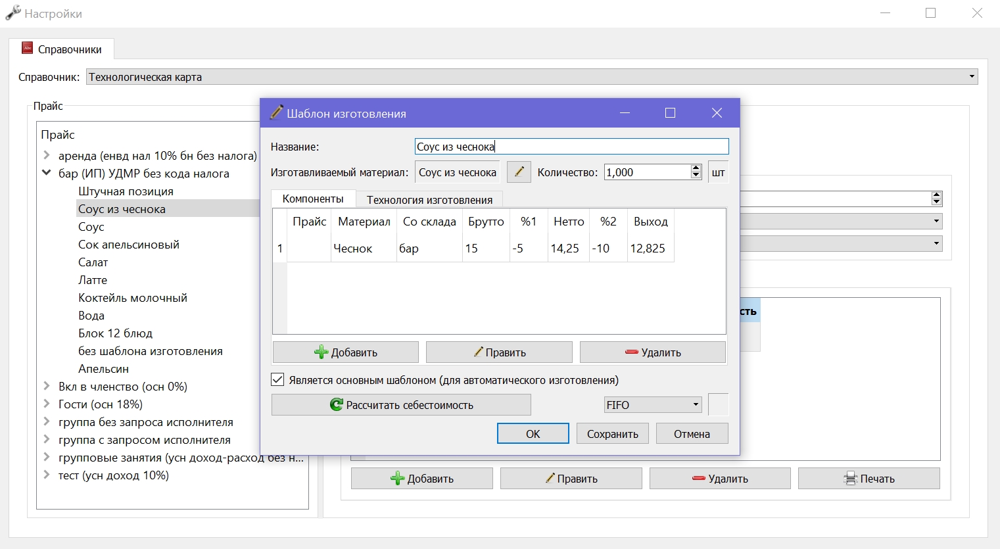1000x549 pixels.
Task: Confirm the template with OK
Action: point(533,434)
